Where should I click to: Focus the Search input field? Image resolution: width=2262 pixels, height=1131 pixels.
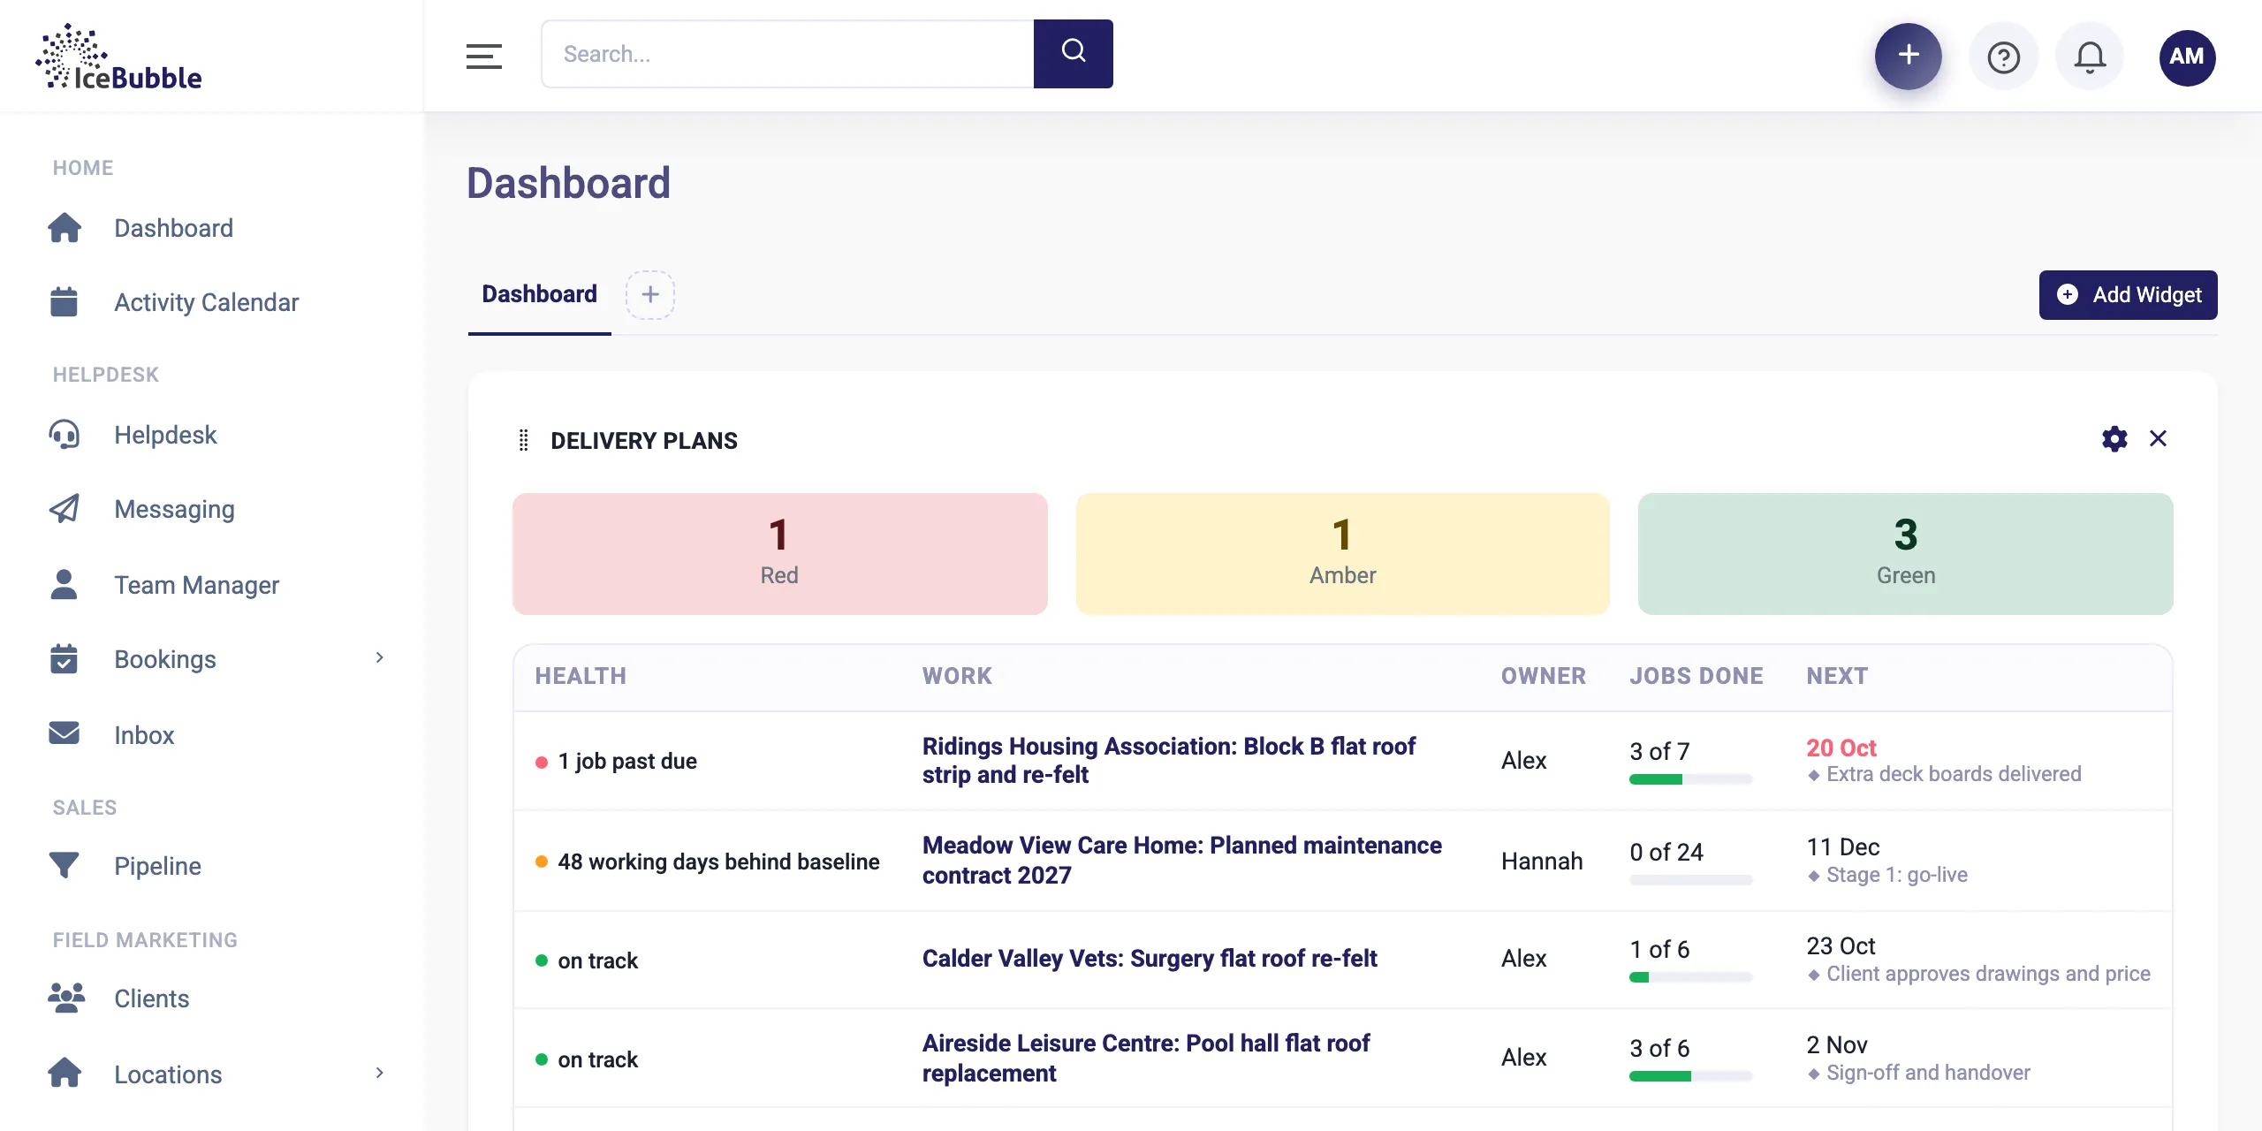pos(787,54)
